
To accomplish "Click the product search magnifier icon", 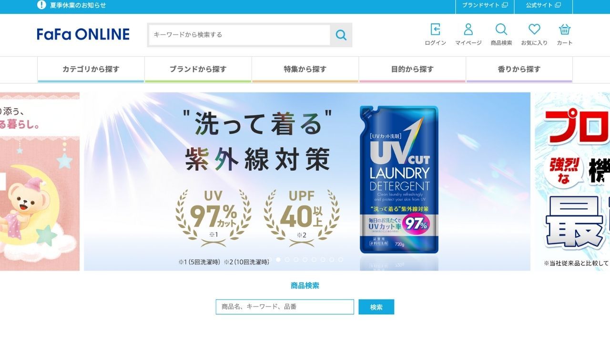I will pyautogui.click(x=501, y=30).
